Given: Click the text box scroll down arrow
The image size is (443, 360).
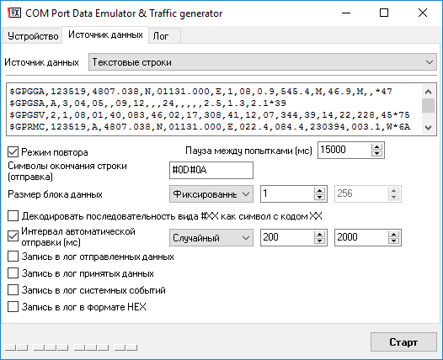Looking at the screenshot, I should click(x=428, y=128).
